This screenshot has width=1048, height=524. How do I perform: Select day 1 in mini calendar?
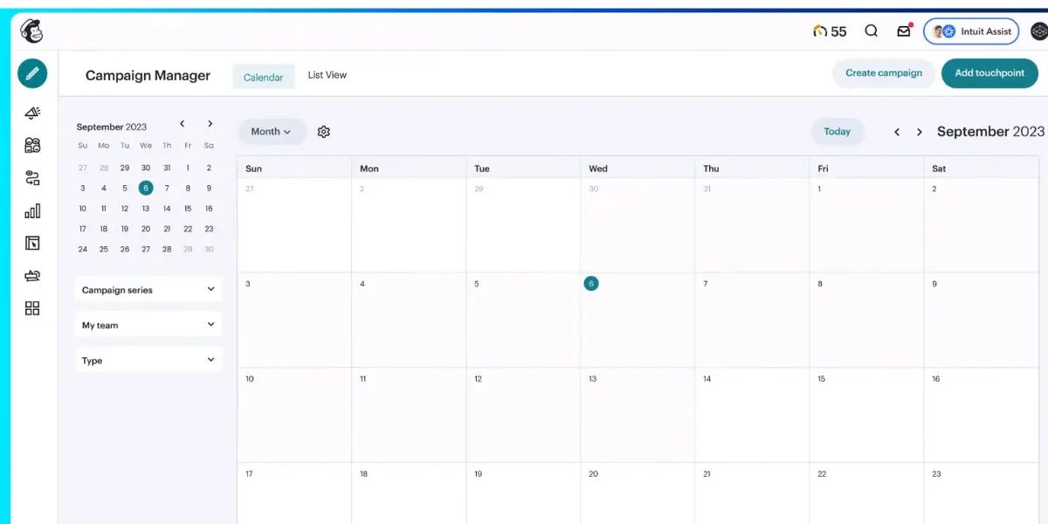(x=188, y=168)
